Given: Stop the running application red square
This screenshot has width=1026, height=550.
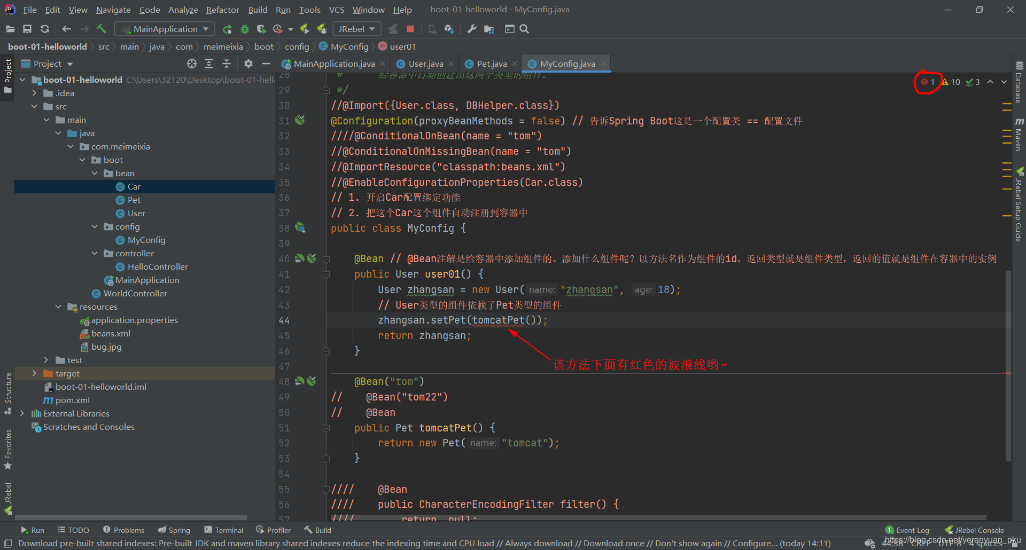Looking at the screenshot, I should (410, 29).
